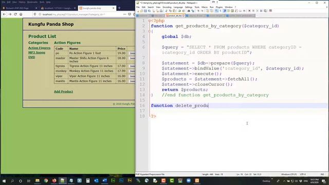Viewport: 329px width, 185px height.
Task: Open the Windows Start menu
Action: pos(4,181)
